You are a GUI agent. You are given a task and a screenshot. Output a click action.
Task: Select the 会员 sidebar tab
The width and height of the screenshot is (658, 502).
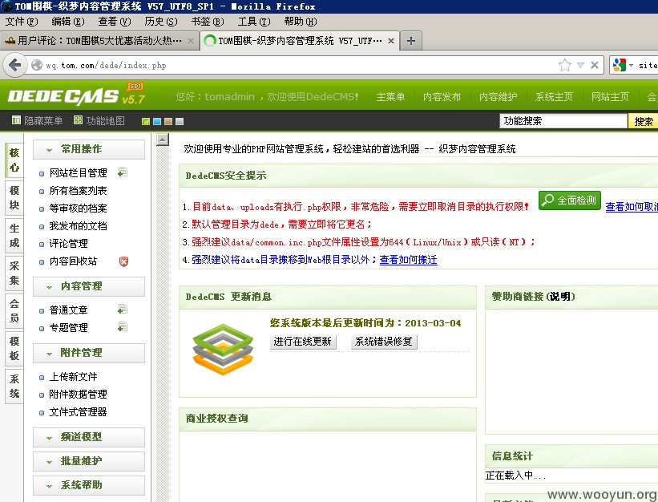click(x=14, y=310)
